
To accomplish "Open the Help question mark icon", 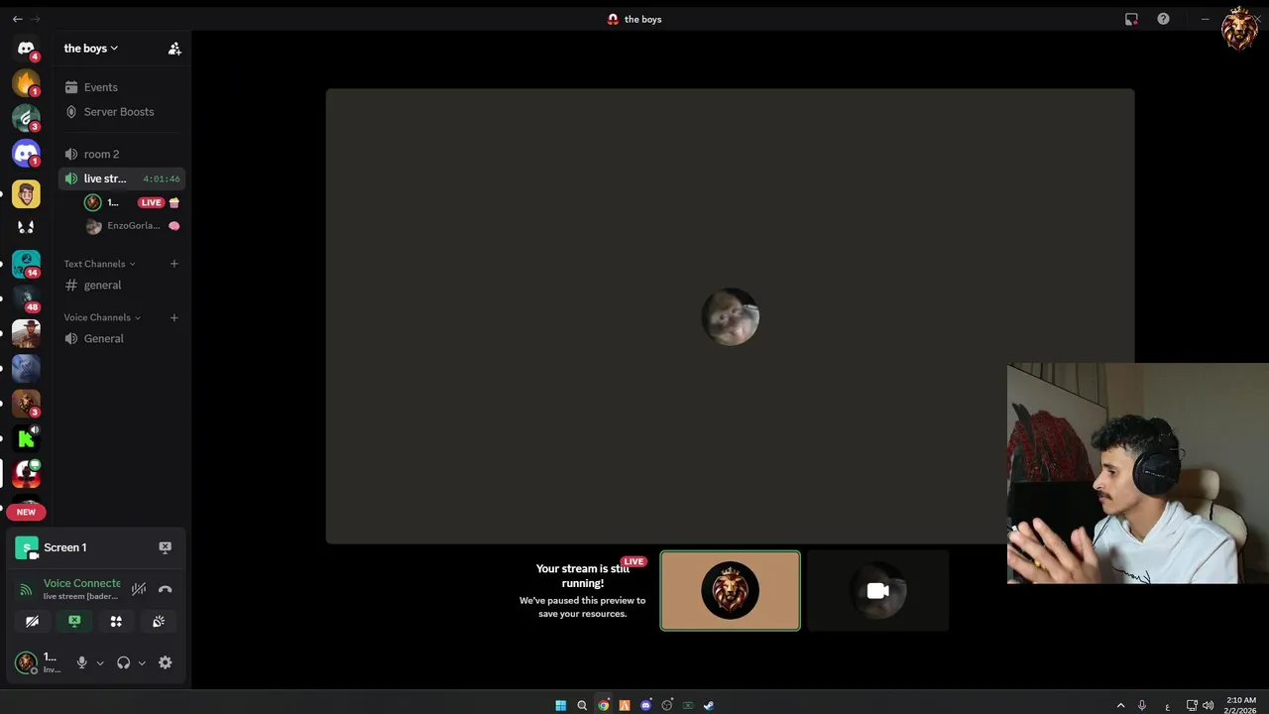I will tap(1163, 19).
